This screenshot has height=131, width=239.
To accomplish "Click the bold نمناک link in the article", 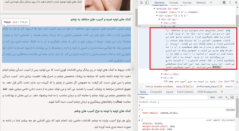I will pos(118,102).
